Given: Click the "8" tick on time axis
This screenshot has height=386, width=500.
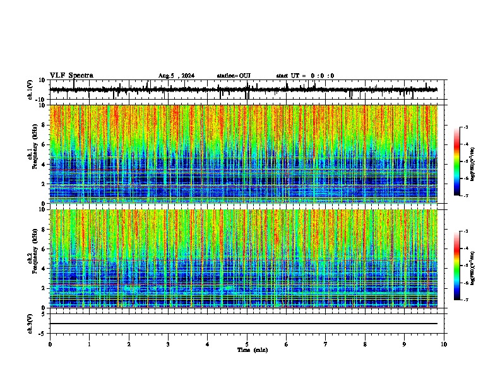Looking at the screenshot, I should tap(365, 344).
